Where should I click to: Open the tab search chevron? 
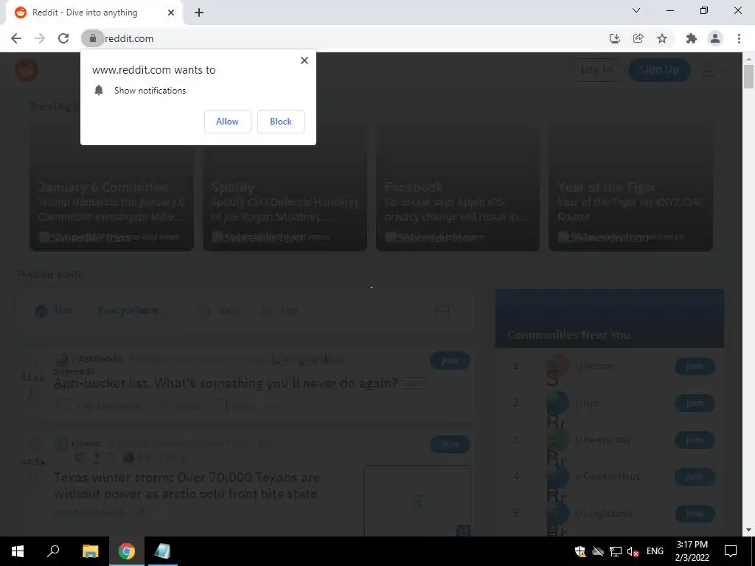636,10
